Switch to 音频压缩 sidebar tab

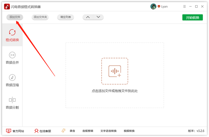[12, 80]
